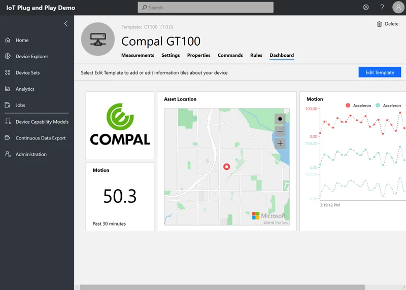Click the Home house icon
The width and height of the screenshot is (406, 290).
click(8, 40)
